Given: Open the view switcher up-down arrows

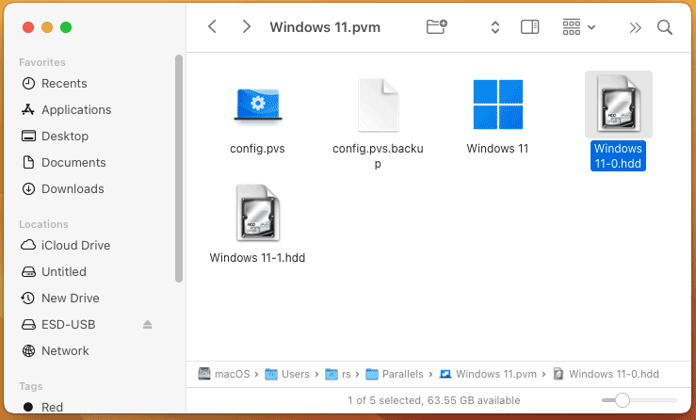Looking at the screenshot, I should point(495,27).
